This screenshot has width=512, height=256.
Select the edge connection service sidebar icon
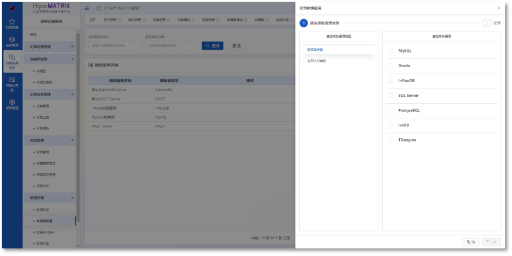[x=12, y=57]
